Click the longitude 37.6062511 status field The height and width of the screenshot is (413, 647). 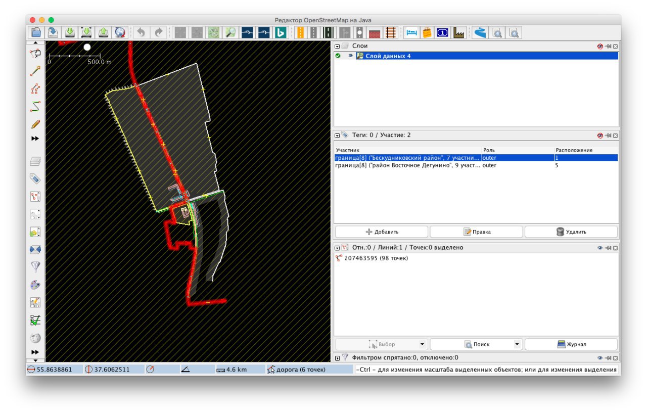[113, 370]
